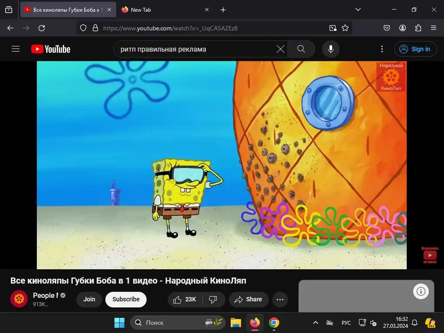The image size is (444, 333).
Task: Open People channel name link
Action: (x=46, y=295)
